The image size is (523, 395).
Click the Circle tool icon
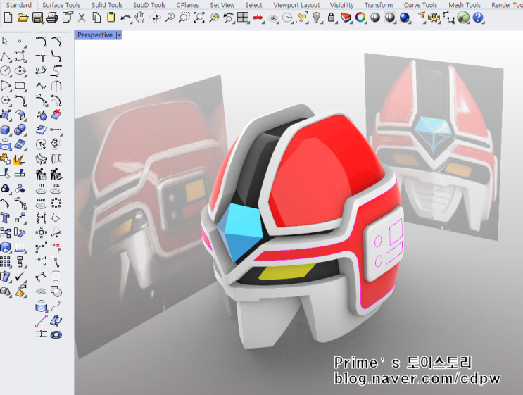(6, 70)
